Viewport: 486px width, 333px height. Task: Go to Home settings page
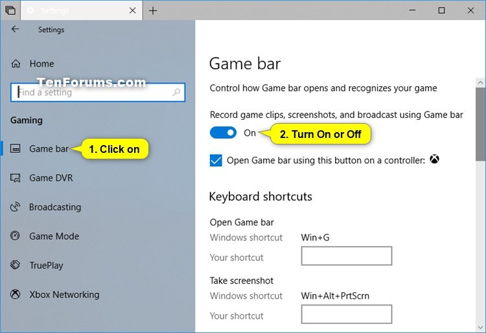41,63
